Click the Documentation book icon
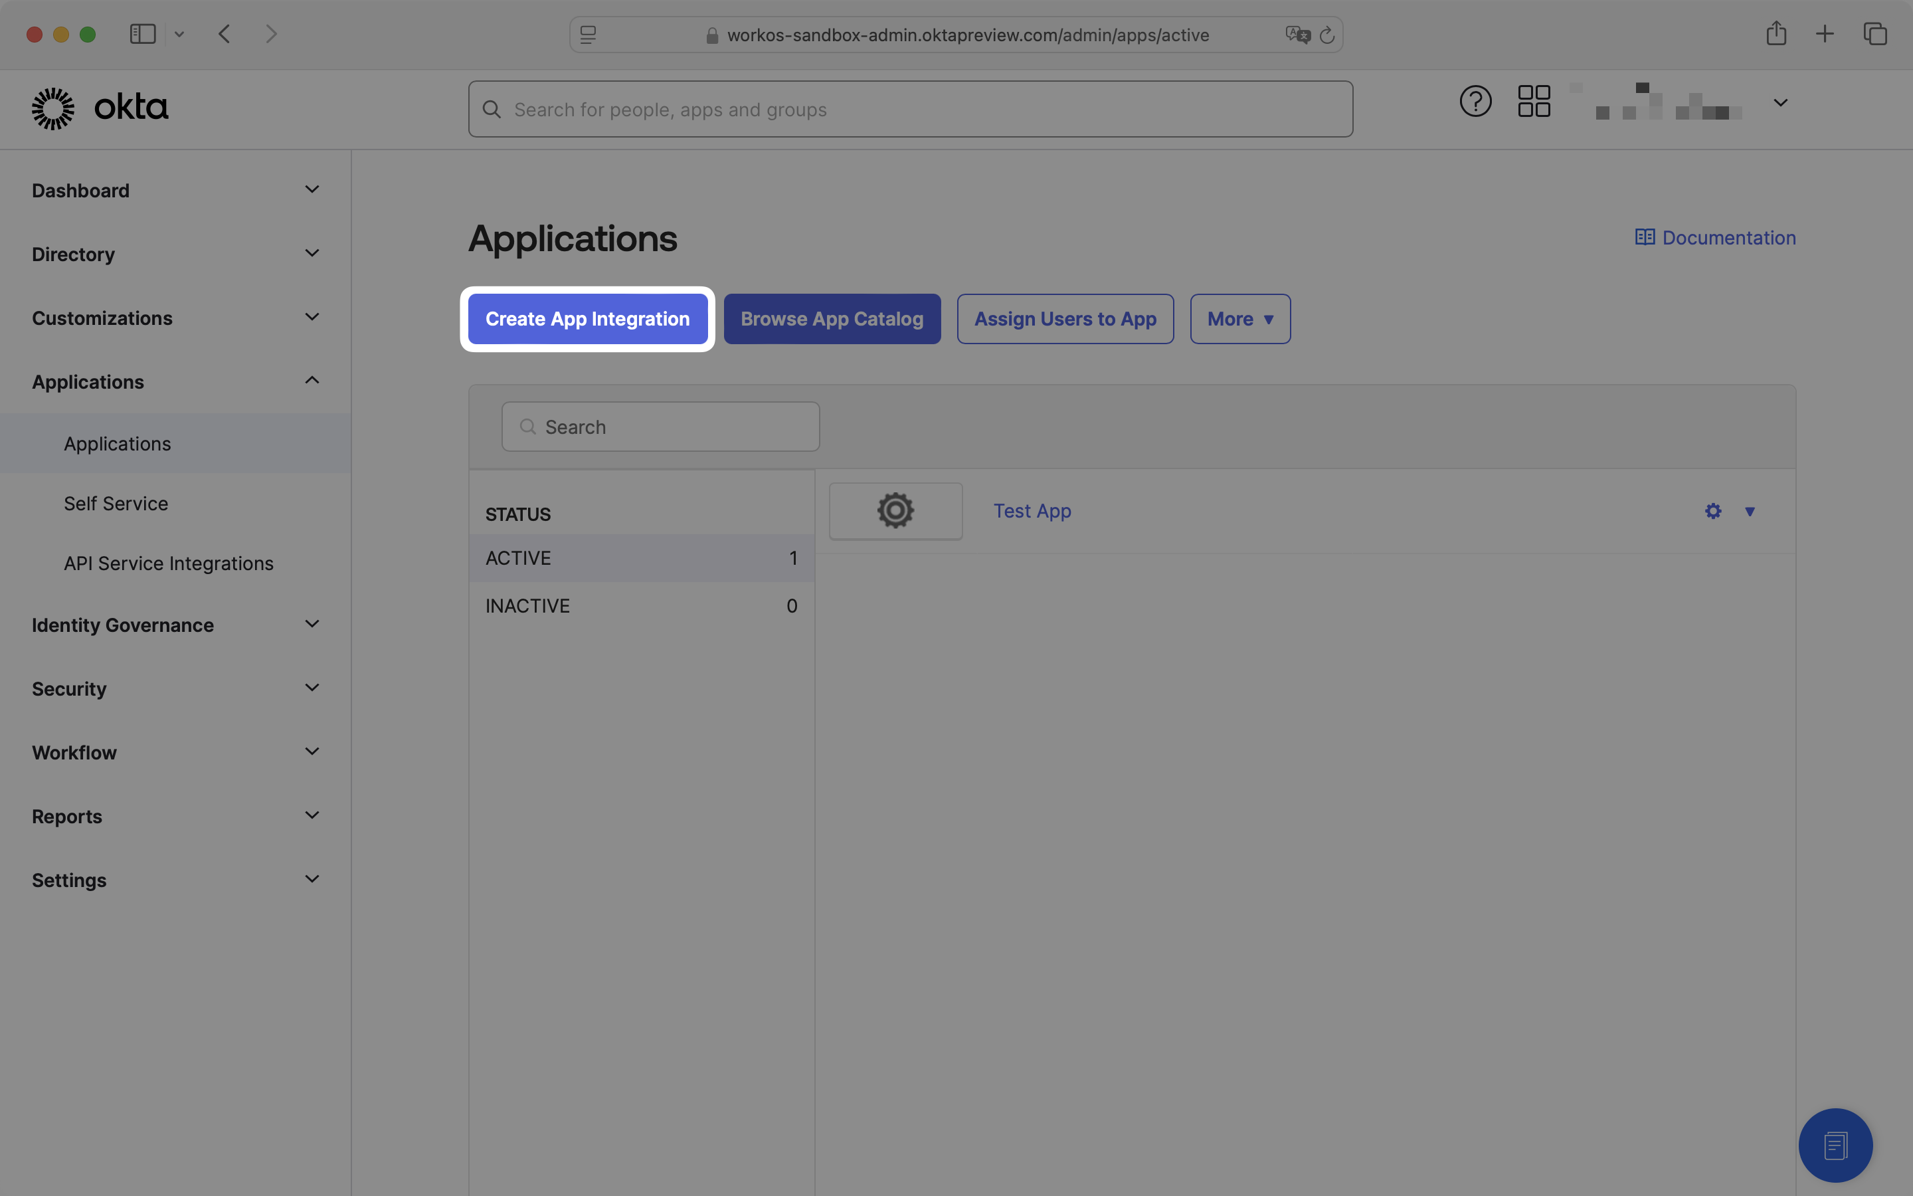 [x=1647, y=237]
